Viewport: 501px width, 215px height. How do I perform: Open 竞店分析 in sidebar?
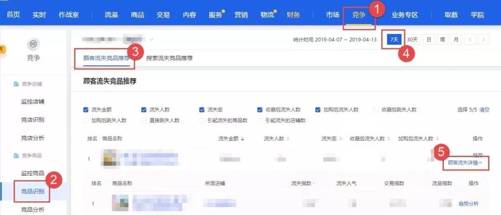click(x=32, y=138)
